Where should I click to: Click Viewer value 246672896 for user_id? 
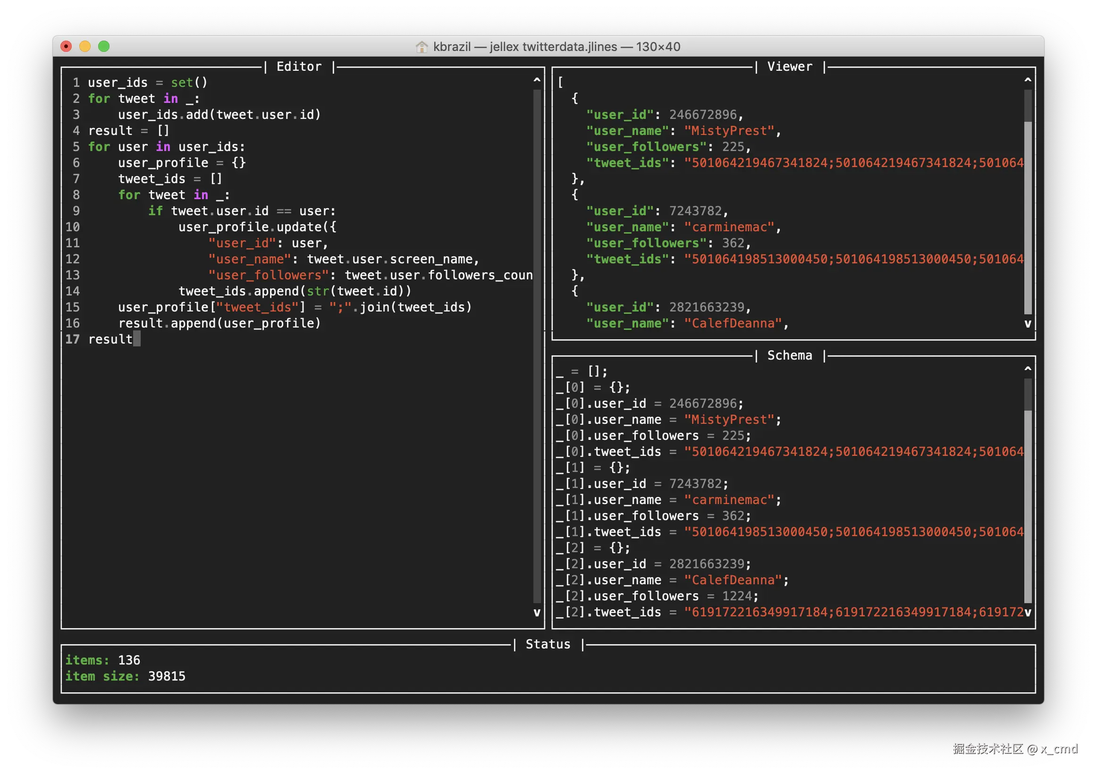pos(702,115)
